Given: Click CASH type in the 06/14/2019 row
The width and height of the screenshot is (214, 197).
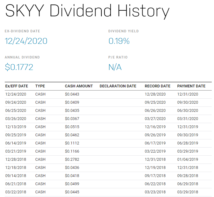Looking at the screenshot, I should coord(40,143).
